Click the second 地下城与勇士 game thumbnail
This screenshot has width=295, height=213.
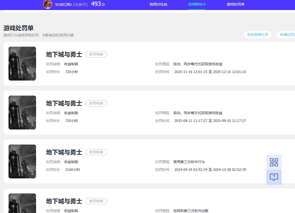[22, 112]
